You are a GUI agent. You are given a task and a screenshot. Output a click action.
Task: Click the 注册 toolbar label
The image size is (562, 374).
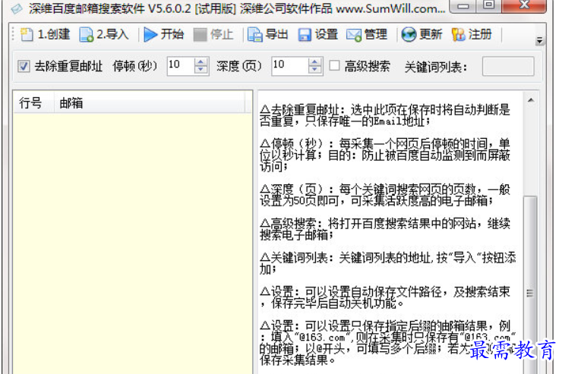479,34
